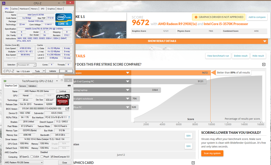Click the GPU-Z Driver Version field
Viewport: 271px width, 165px height.
pyautogui.click(x=44, y=139)
